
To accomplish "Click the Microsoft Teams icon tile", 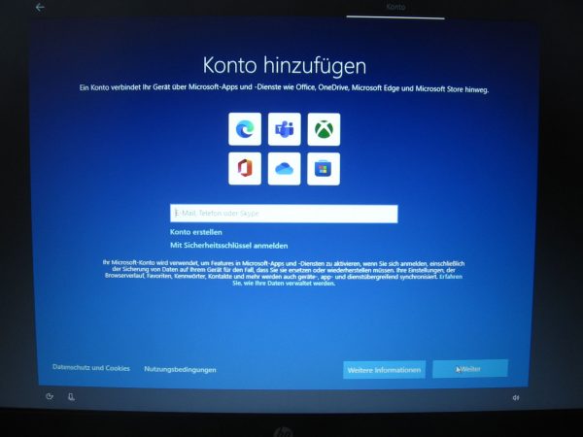I will (284, 129).
